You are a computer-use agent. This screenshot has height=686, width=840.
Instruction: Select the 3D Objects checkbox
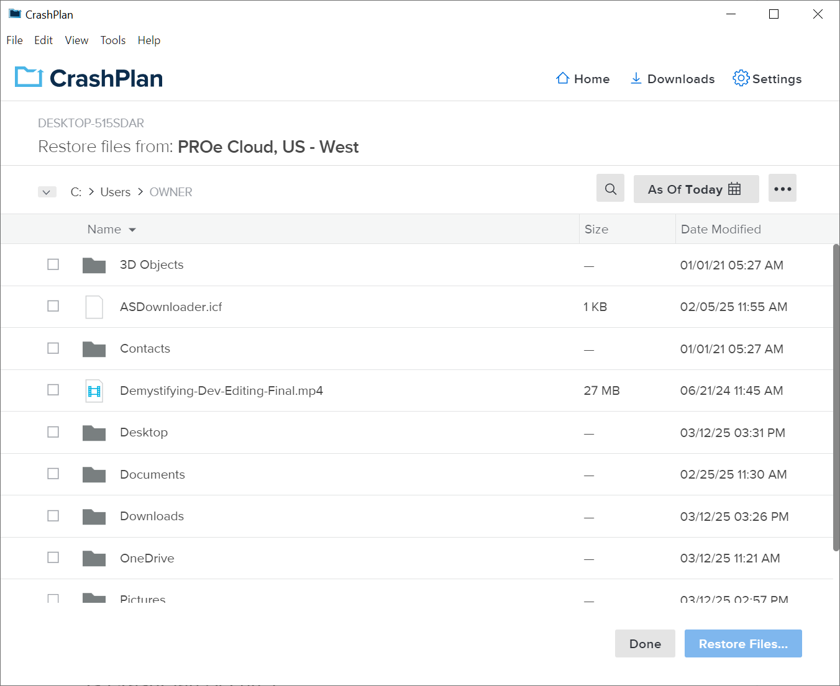click(x=53, y=264)
